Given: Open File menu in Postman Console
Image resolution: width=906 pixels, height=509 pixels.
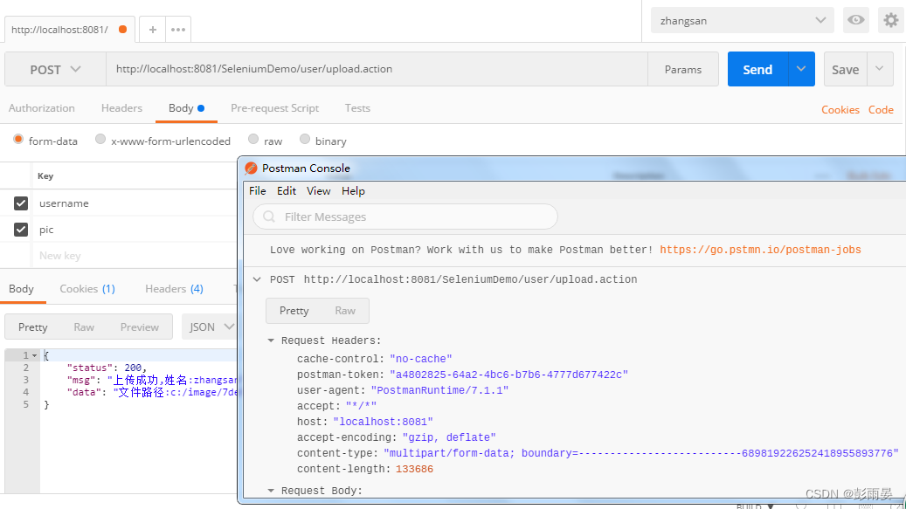Looking at the screenshot, I should [x=257, y=191].
